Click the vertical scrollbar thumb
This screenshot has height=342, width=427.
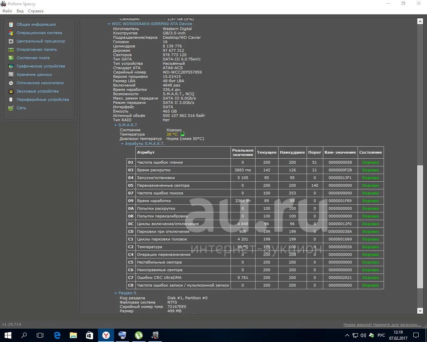(x=420, y=226)
